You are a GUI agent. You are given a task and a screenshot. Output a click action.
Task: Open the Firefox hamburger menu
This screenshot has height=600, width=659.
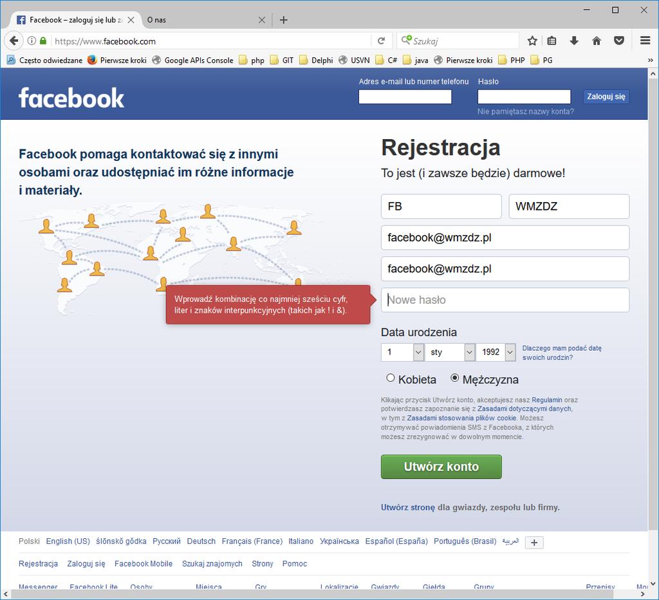click(645, 41)
